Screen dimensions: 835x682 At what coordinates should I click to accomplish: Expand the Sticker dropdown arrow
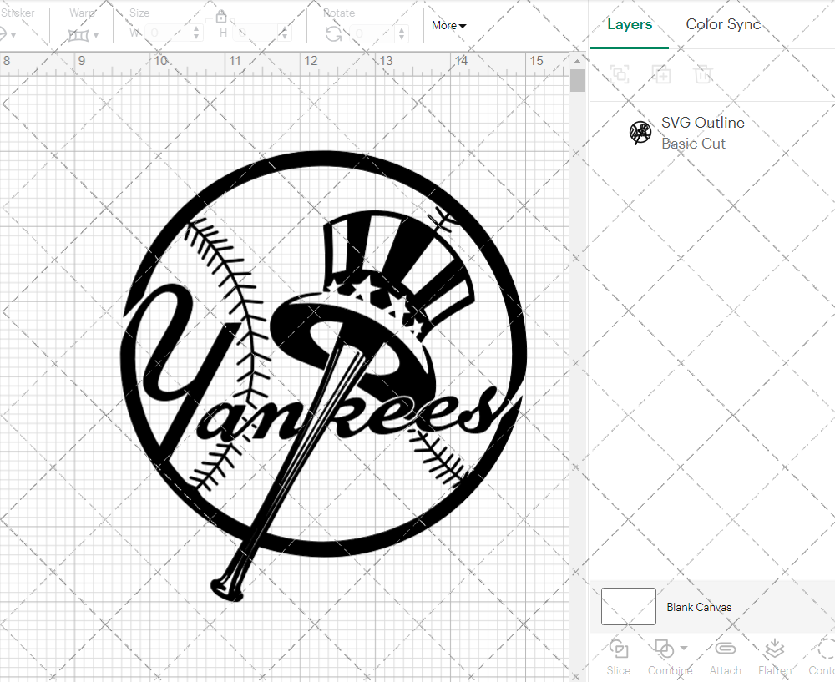point(13,36)
